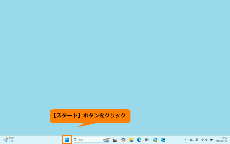
Task: Click the battery status tray icon
Action: click(x=211, y=140)
